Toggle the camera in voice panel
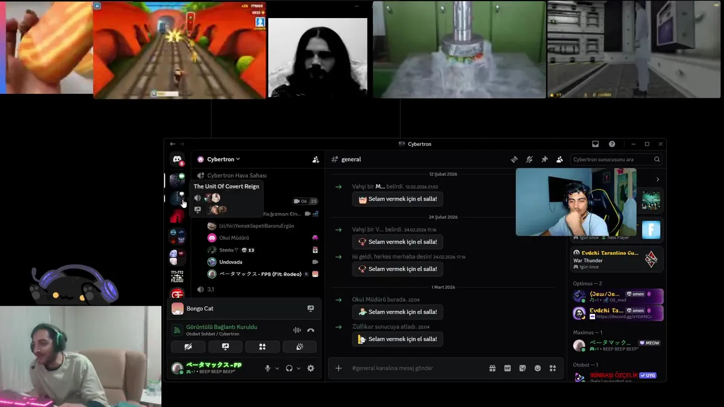Viewport: 724px width, 407px height. pos(188,347)
